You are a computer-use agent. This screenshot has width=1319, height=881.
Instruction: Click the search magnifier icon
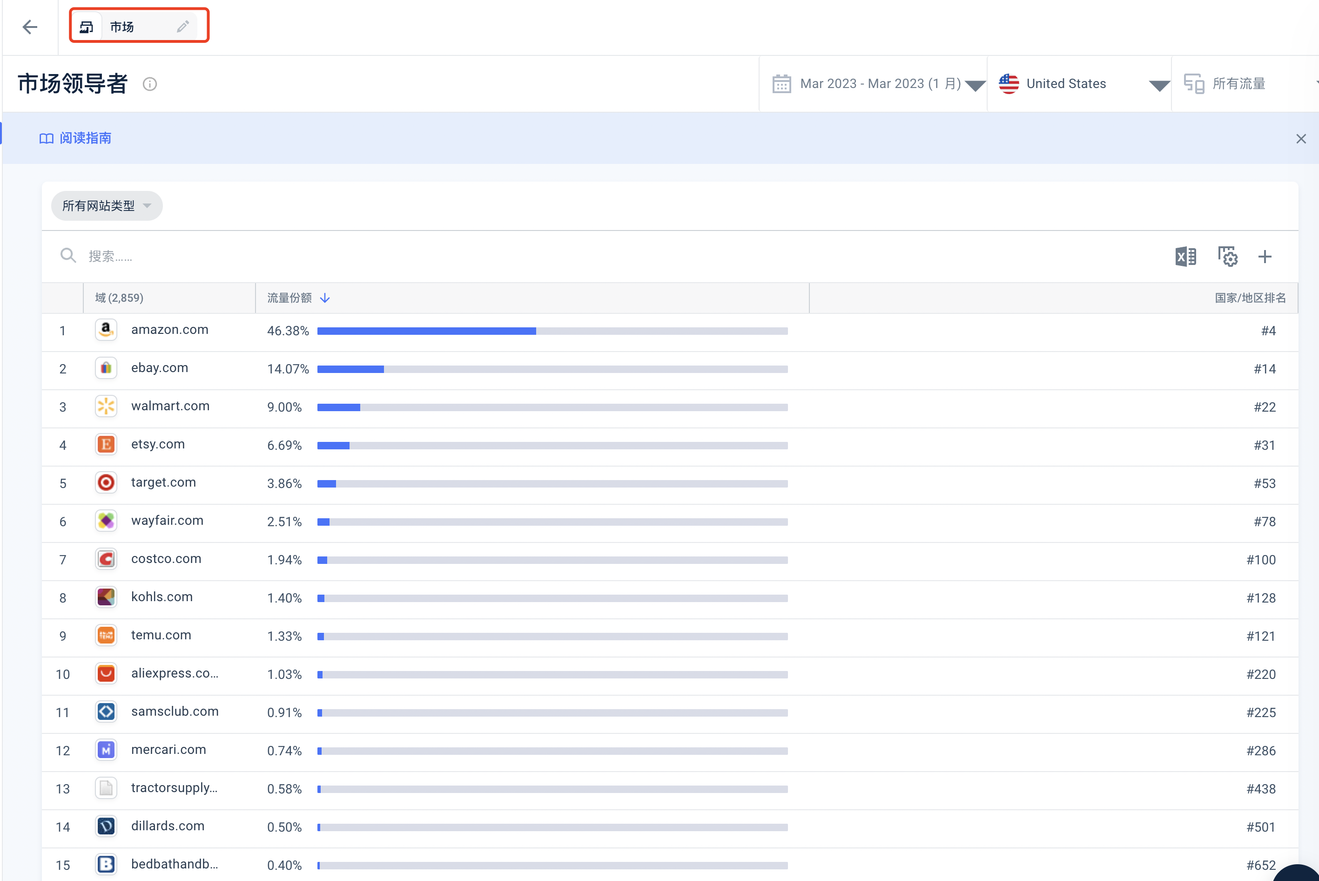click(x=68, y=256)
